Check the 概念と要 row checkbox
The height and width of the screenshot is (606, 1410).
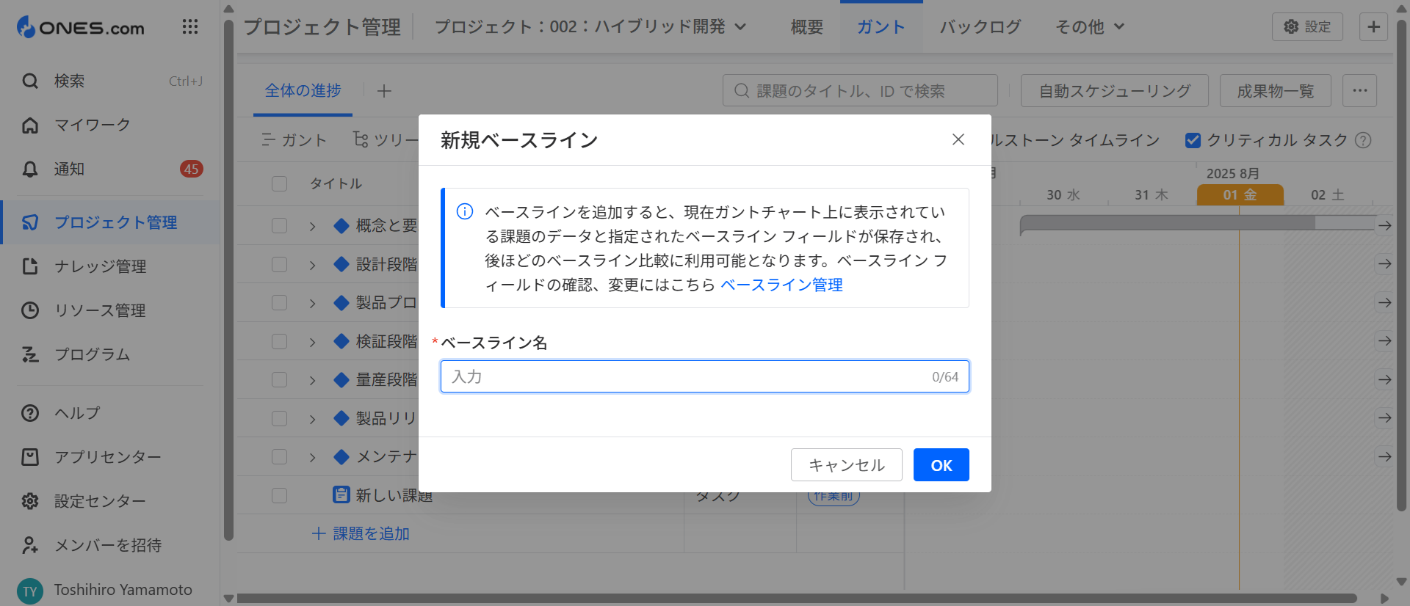279,225
